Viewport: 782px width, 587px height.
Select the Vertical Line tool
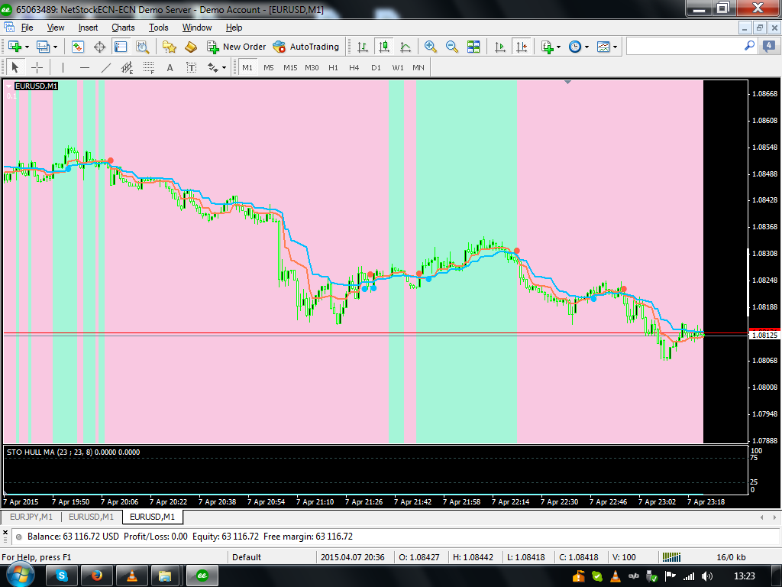click(x=63, y=67)
